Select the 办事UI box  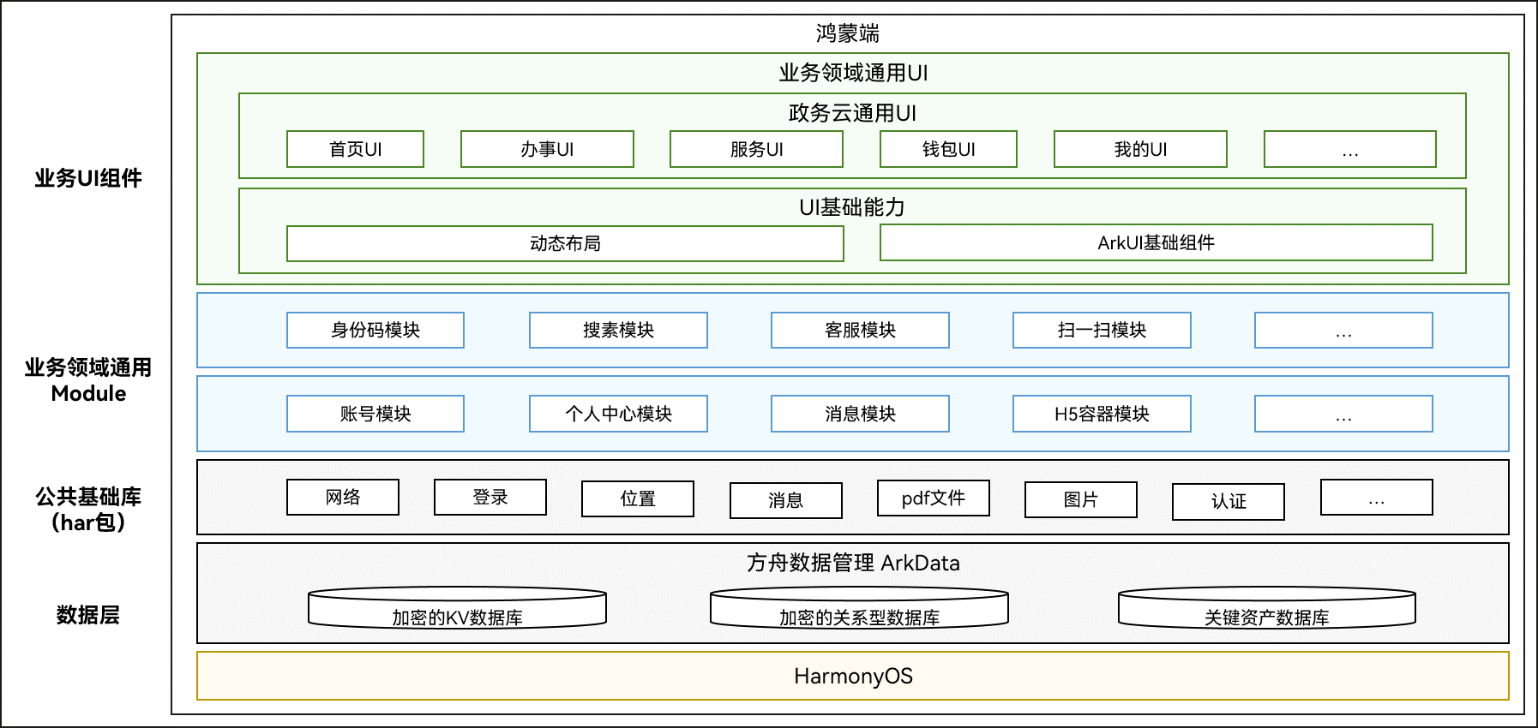[x=547, y=149]
